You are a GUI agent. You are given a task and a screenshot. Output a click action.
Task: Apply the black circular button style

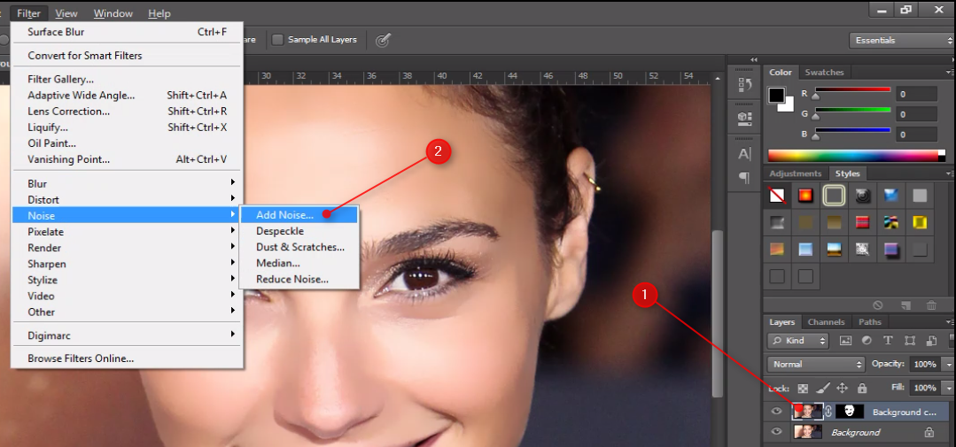pos(863,196)
